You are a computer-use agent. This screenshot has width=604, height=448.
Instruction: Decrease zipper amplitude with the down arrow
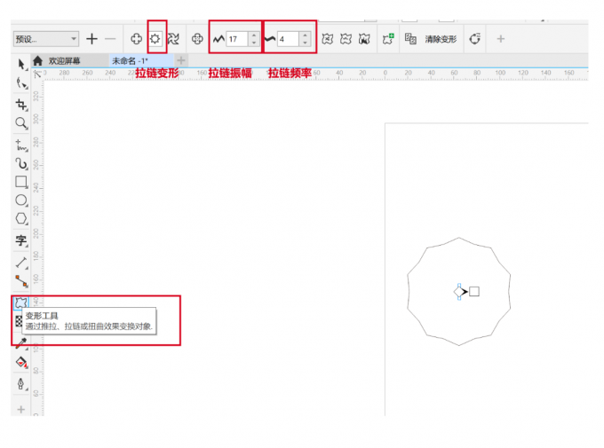pos(254,43)
